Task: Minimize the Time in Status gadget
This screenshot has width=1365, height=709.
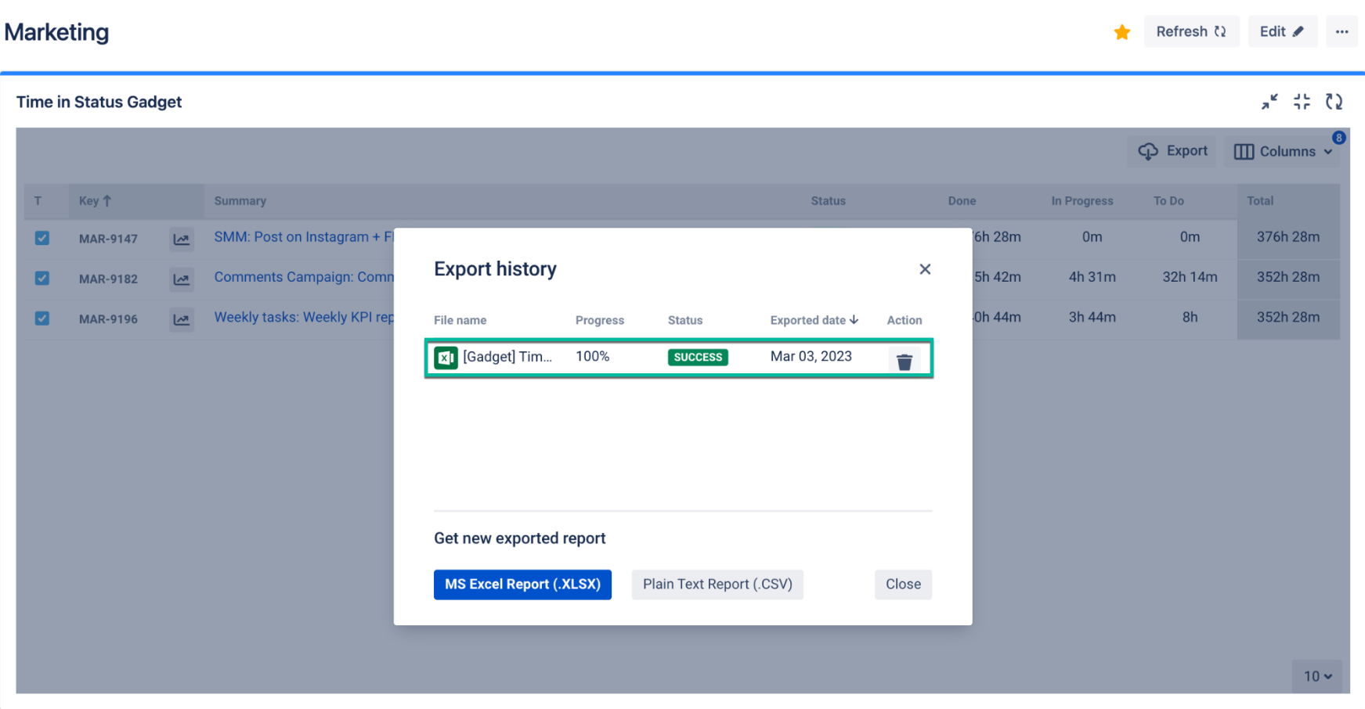Action: click(1269, 102)
